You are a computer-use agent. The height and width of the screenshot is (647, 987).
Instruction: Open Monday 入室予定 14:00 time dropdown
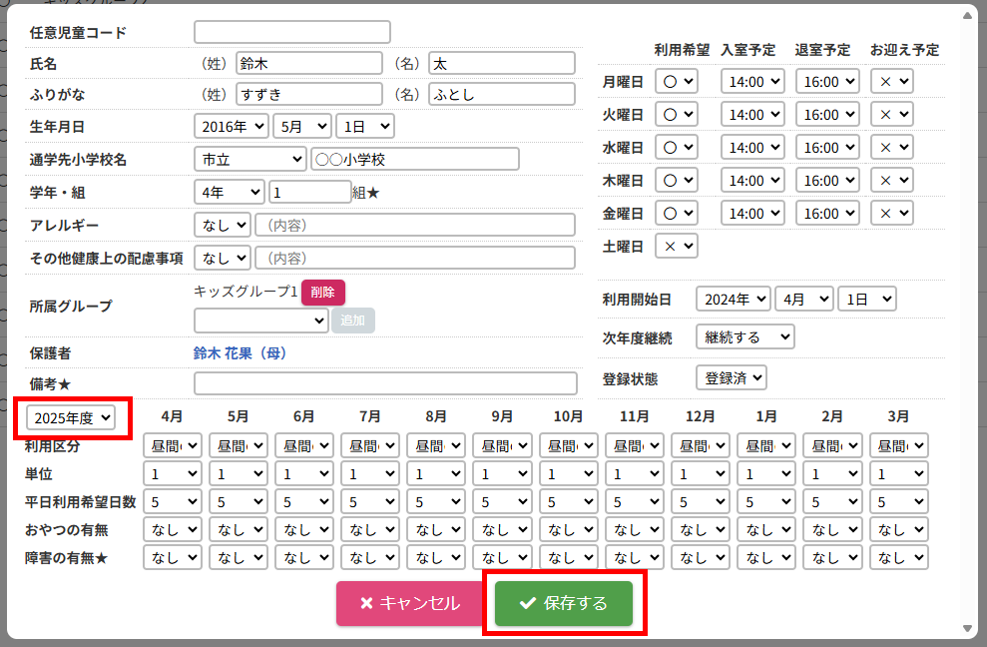tap(752, 81)
